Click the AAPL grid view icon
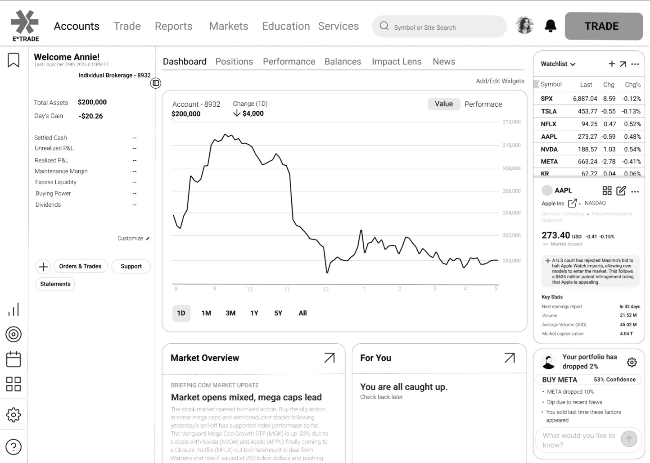 coord(607,191)
